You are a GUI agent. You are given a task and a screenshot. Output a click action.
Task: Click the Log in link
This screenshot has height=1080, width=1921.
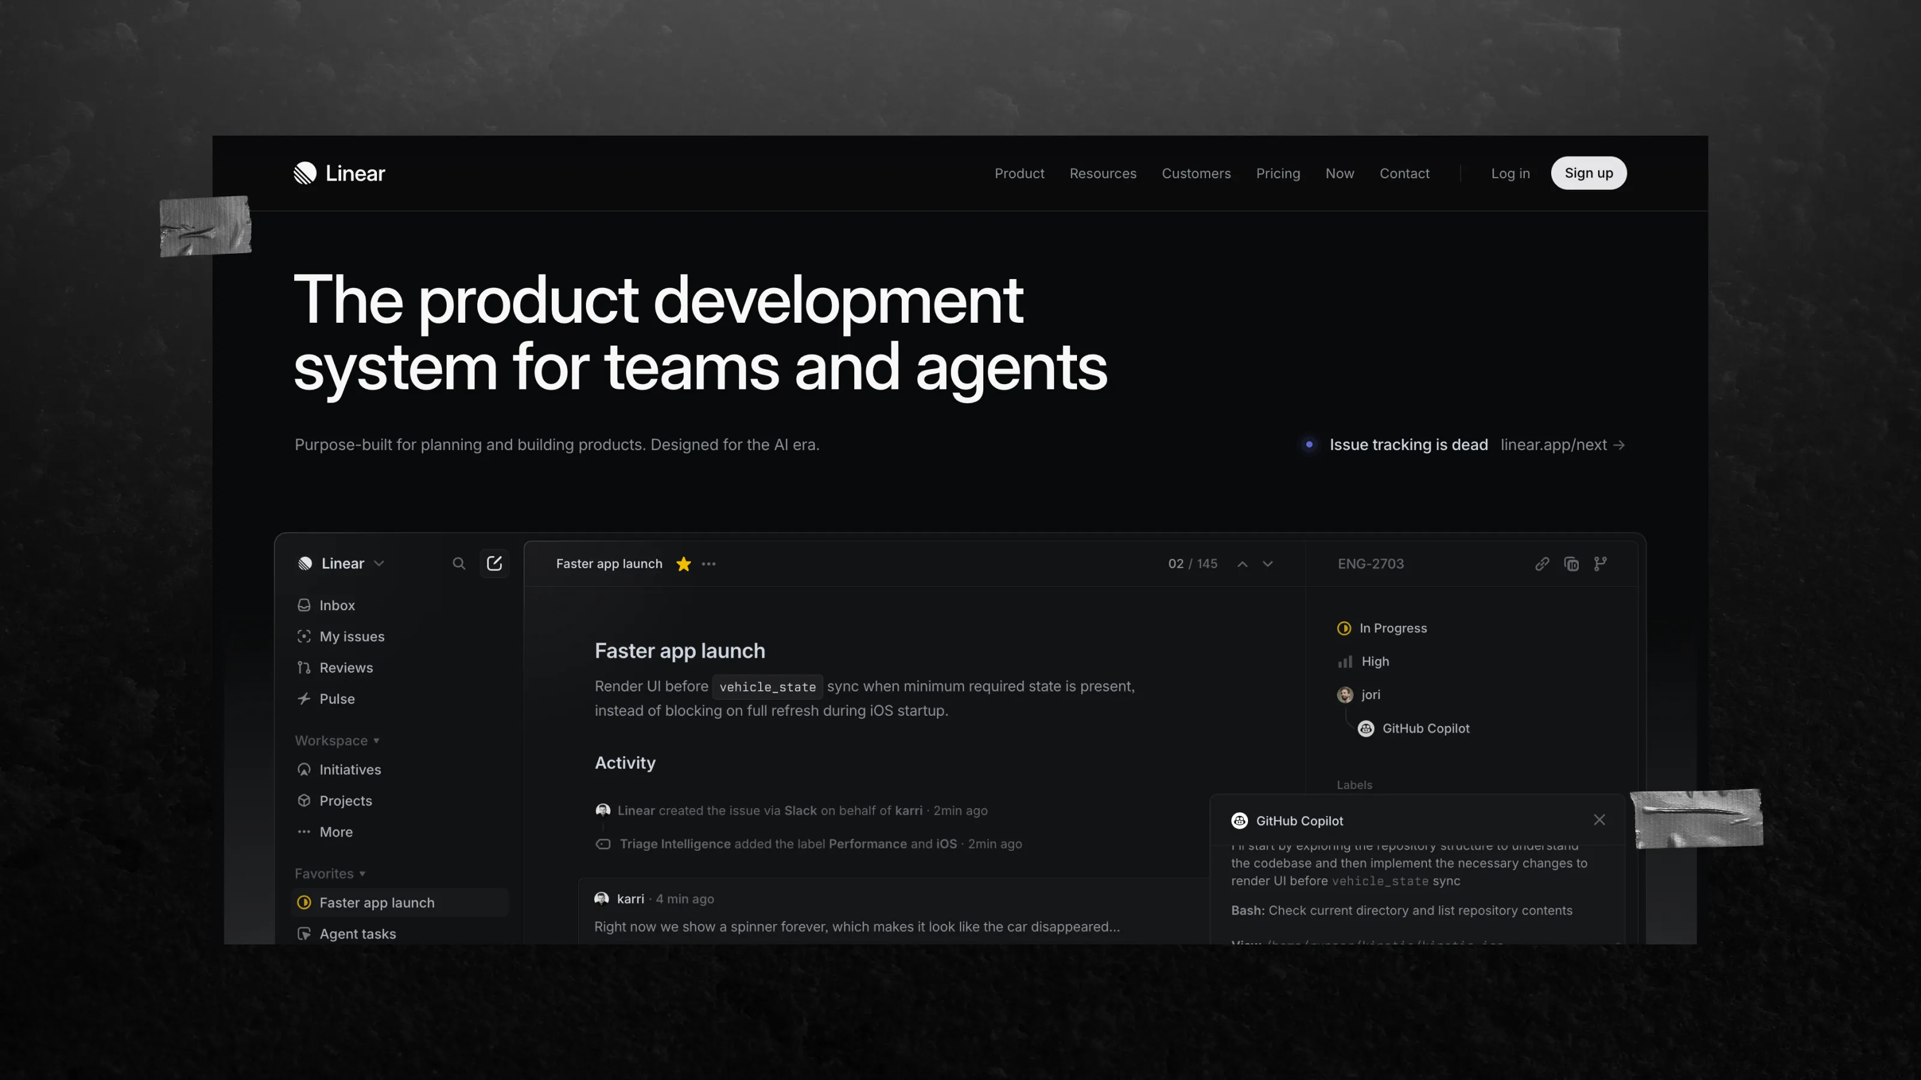(1510, 173)
